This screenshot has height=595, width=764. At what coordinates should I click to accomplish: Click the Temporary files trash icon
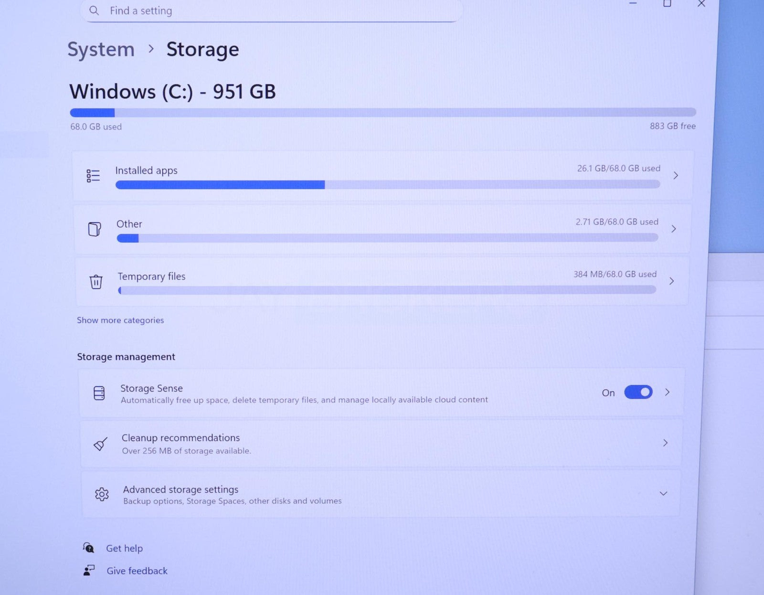[x=96, y=282]
